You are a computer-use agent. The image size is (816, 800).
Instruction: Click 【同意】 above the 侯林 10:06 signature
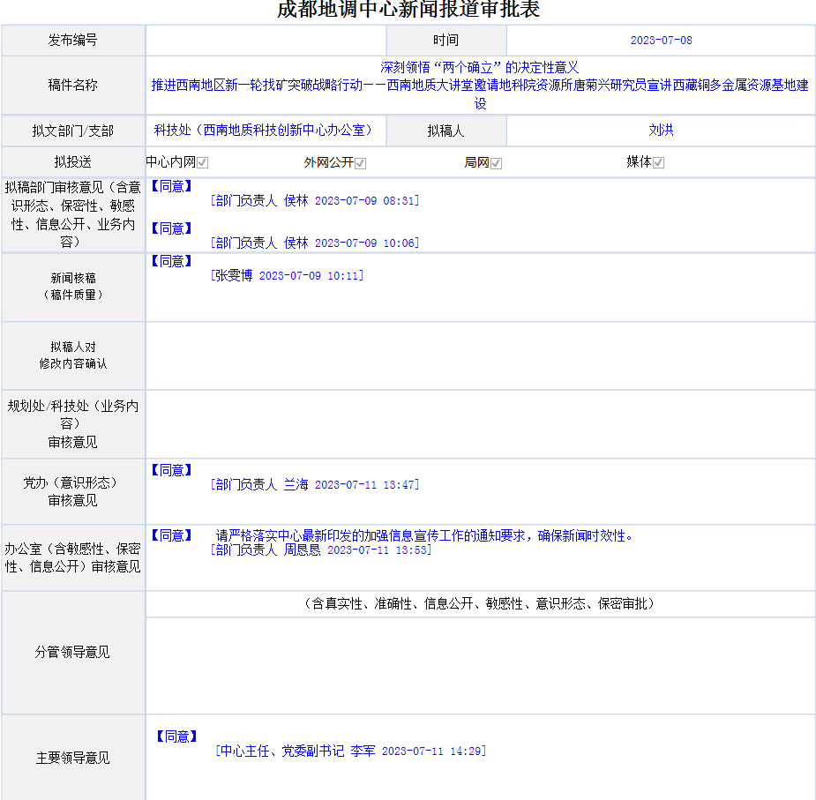(x=172, y=228)
